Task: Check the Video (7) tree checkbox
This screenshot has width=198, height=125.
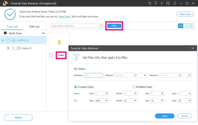Action: click(13, 48)
